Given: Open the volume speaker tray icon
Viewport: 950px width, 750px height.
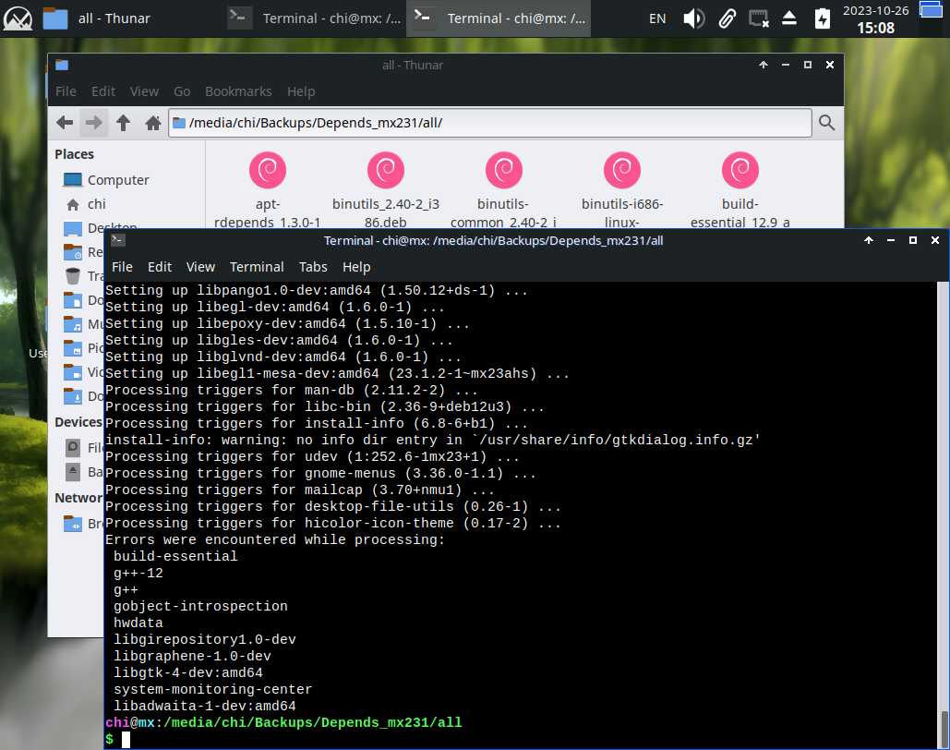Looking at the screenshot, I should coord(693,18).
